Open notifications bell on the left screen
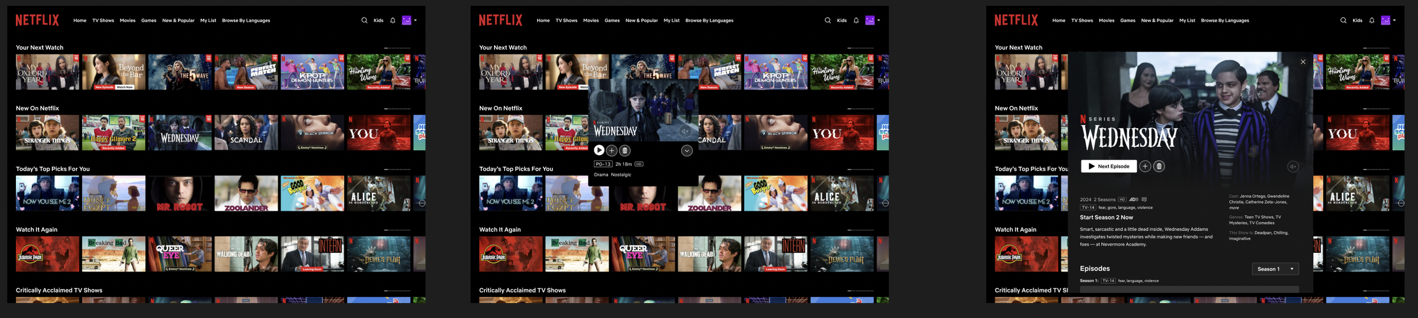Viewport: 1418px width, 318px height. coord(393,20)
